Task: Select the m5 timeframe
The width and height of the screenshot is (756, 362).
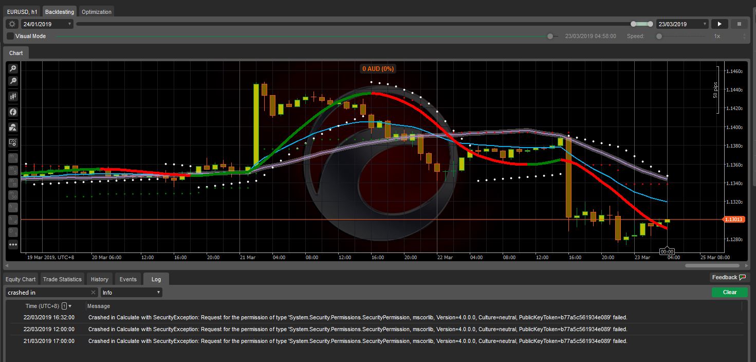Action: point(13,170)
